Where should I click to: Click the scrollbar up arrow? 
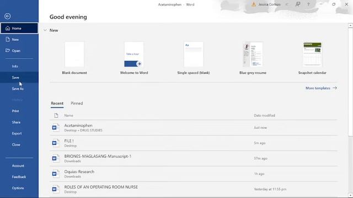click(x=350, y=26)
